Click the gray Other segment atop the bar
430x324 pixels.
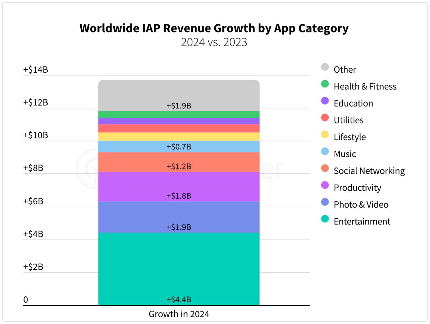point(179,94)
